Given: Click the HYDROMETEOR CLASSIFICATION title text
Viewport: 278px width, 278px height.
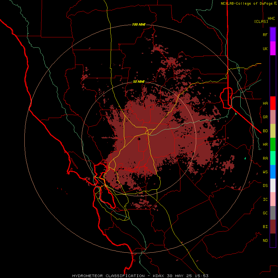Looking at the screenshot, I should (x=108, y=276).
